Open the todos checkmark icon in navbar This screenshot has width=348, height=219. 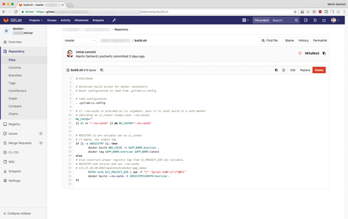[x=324, y=20]
